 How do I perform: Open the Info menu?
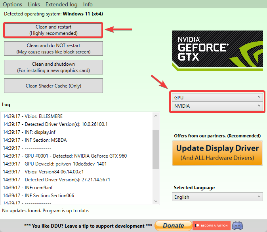[88, 4]
